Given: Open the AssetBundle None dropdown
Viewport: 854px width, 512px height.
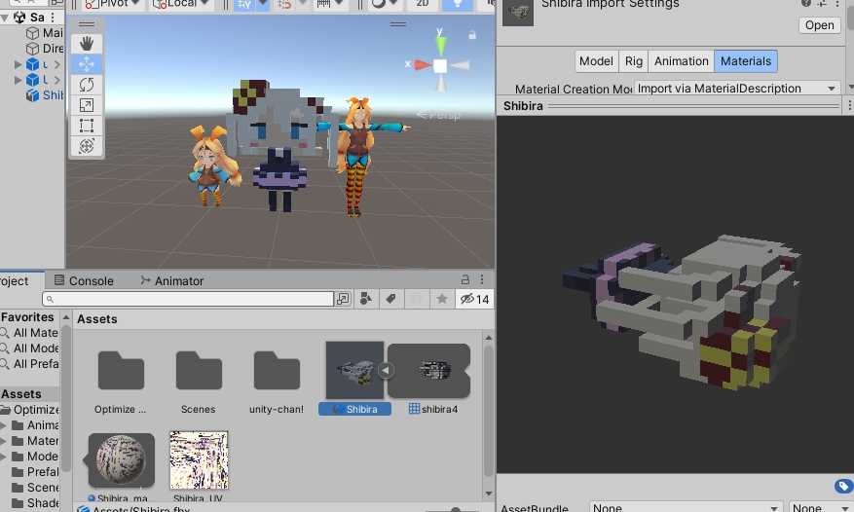Looking at the screenshot, I should tap(686, 508).
